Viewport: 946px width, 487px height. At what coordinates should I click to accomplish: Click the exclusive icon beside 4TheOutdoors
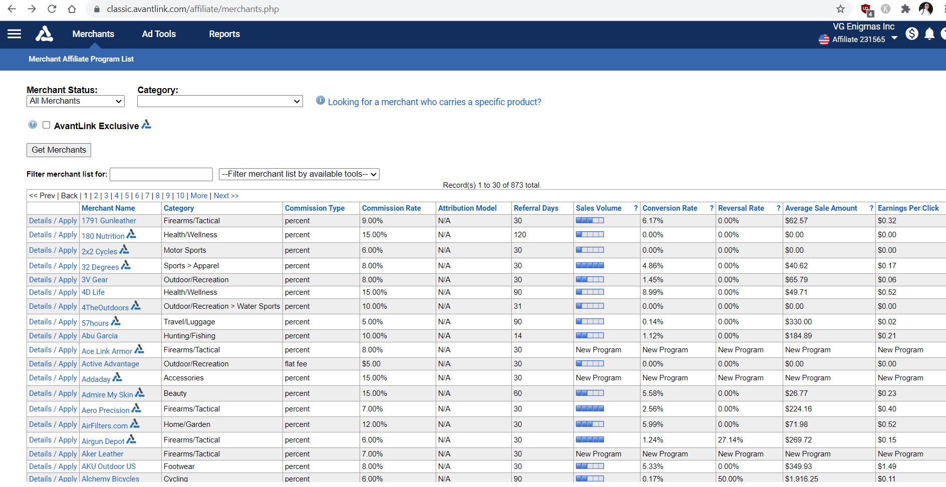coord(136,305)
